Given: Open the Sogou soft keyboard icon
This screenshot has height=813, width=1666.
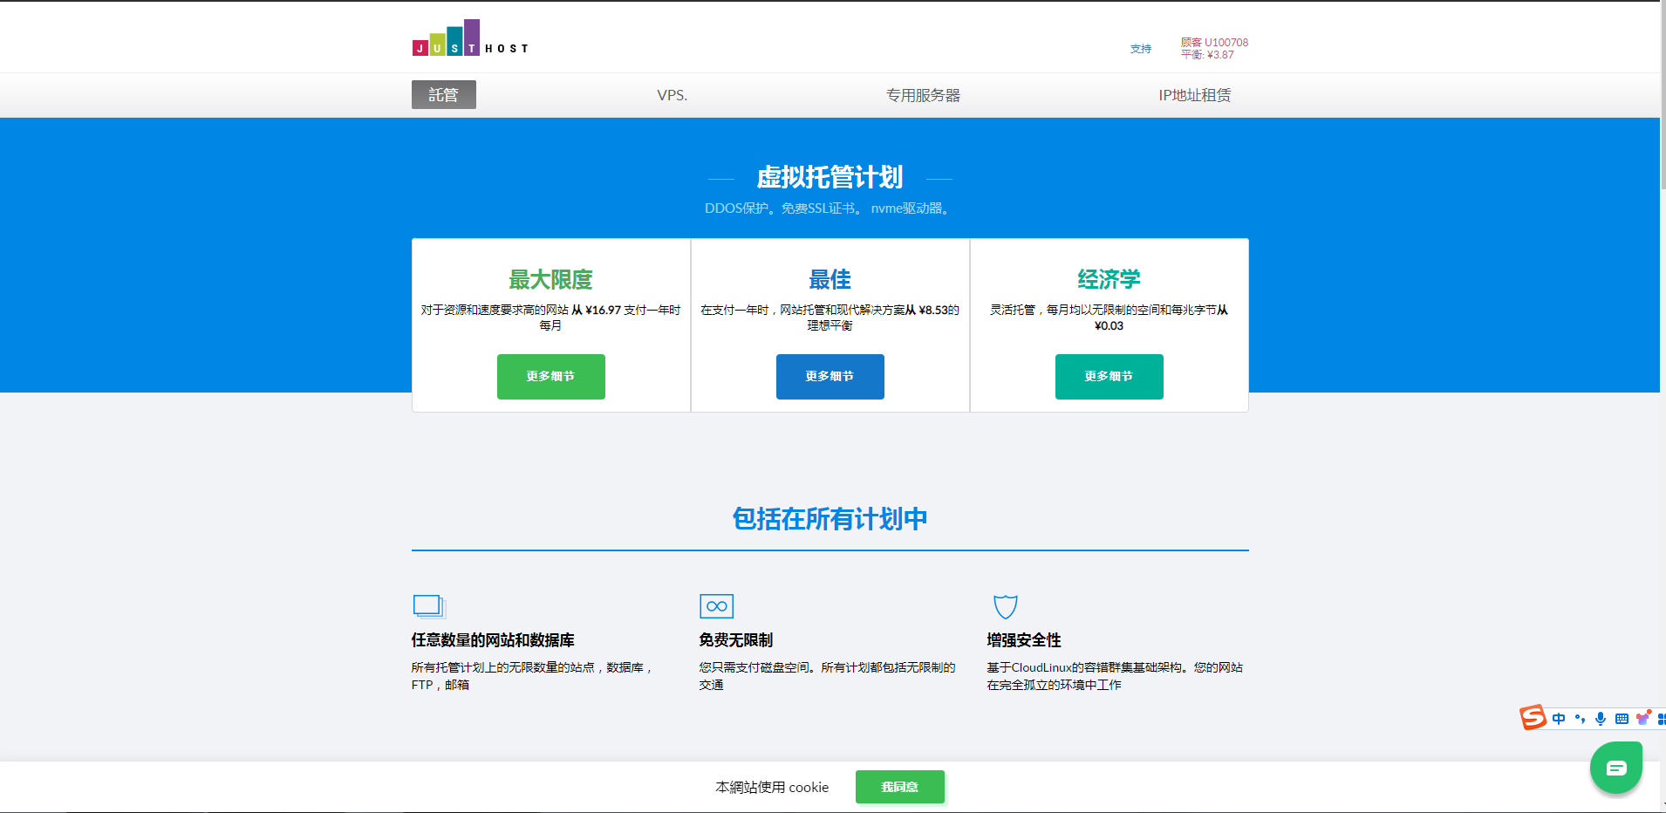Looking at the screenshot, I should pyautogui.click(x=1622, y=719).
